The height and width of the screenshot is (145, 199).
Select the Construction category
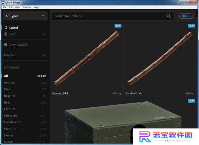click(x=25, y=122)
